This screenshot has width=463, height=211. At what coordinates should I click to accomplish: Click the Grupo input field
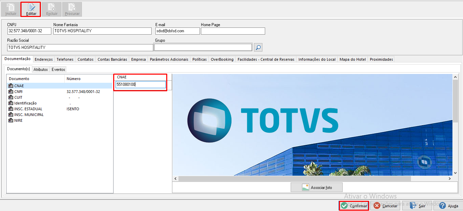(203, 47)
